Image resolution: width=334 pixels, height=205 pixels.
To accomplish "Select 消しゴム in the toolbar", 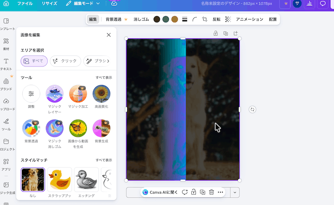I will pyautogui.click(x=141, y=20).
